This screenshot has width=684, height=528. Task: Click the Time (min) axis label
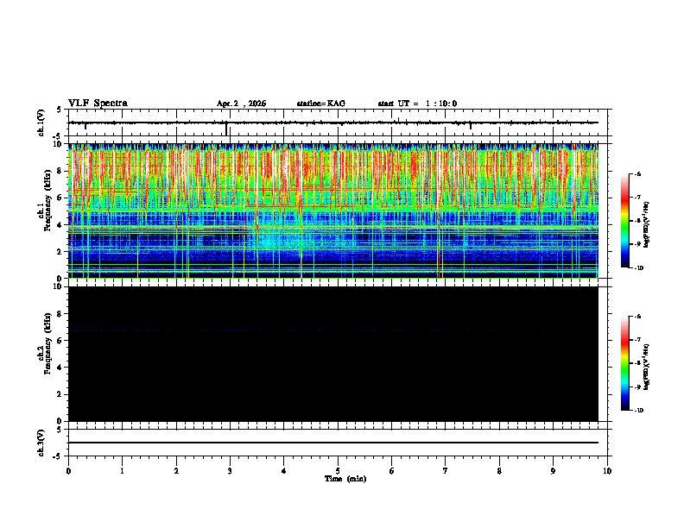pyautogui.click(x=345, y=479)
